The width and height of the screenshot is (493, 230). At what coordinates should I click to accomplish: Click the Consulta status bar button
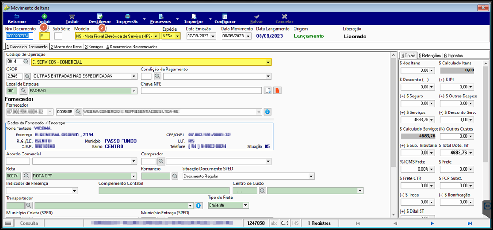[29, 223]
